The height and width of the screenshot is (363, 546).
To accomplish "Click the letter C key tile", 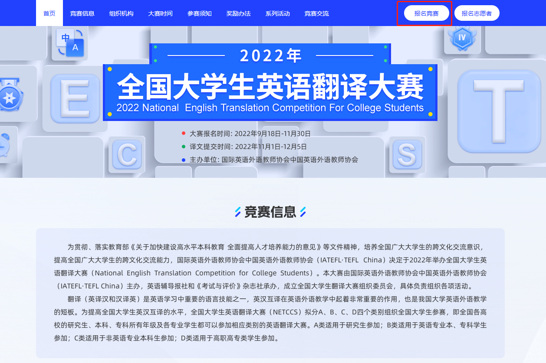I will [127, 154].
